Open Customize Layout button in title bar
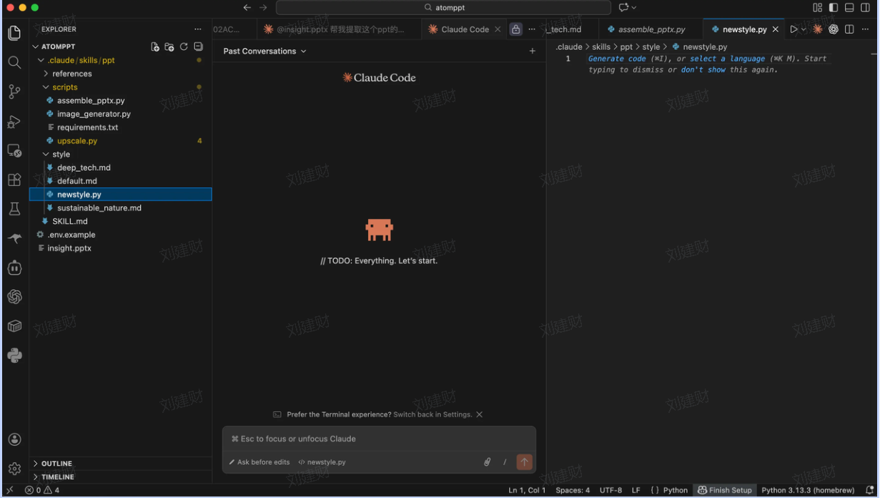Image resolution: width=880 pixels, height=498 pixels. point(818,7)
